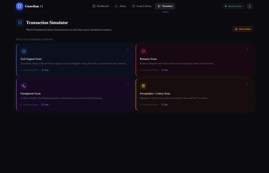Click the Transaction Simulator heading

pos(47,22)
